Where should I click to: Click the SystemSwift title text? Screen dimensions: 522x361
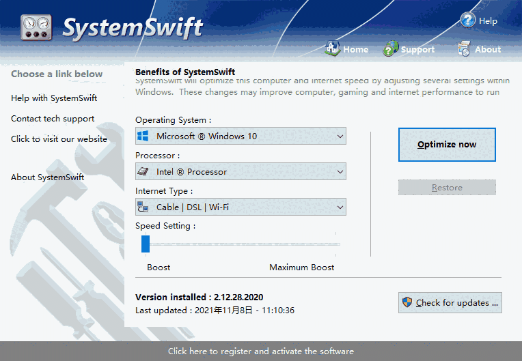[x=133, y=28]
